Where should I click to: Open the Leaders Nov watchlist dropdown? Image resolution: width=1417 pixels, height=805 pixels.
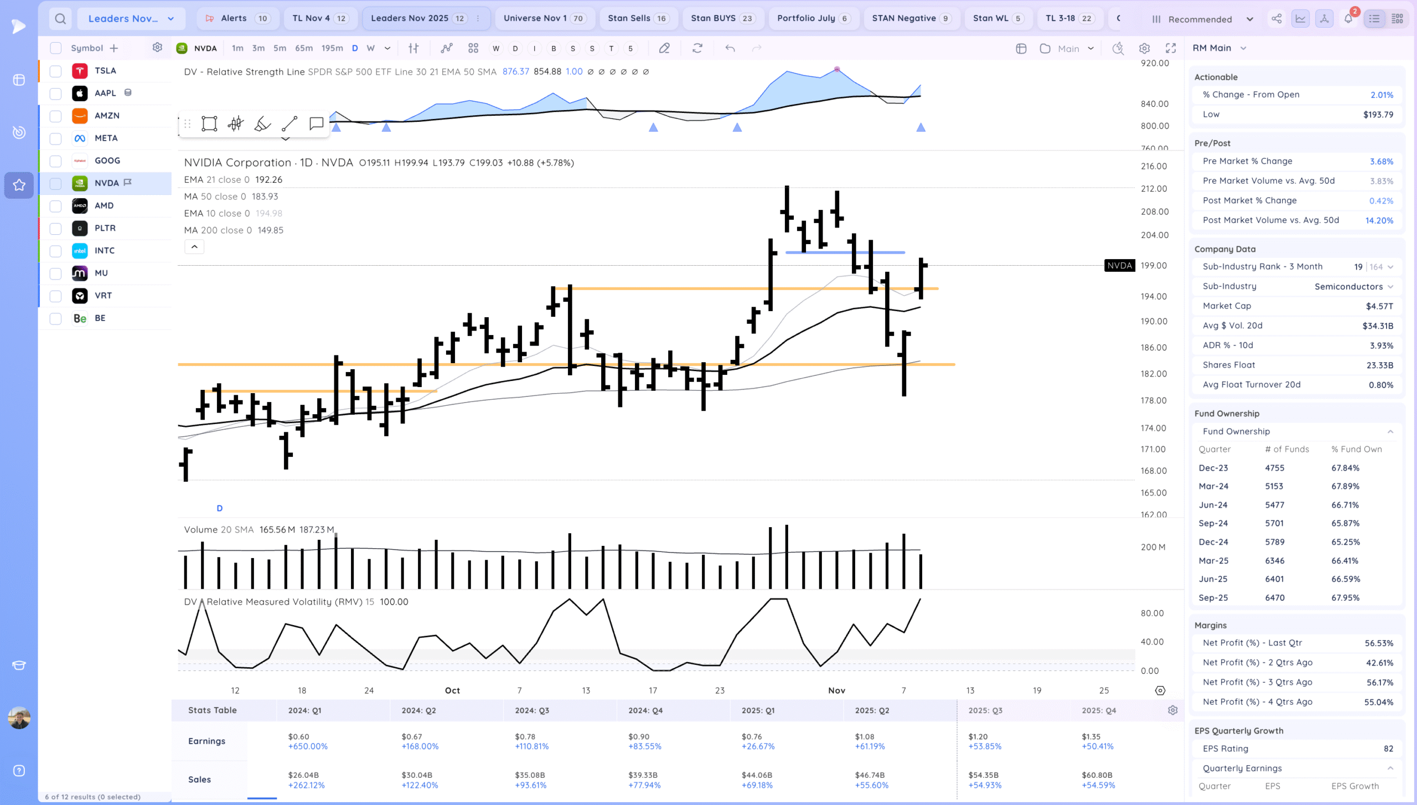131,19
